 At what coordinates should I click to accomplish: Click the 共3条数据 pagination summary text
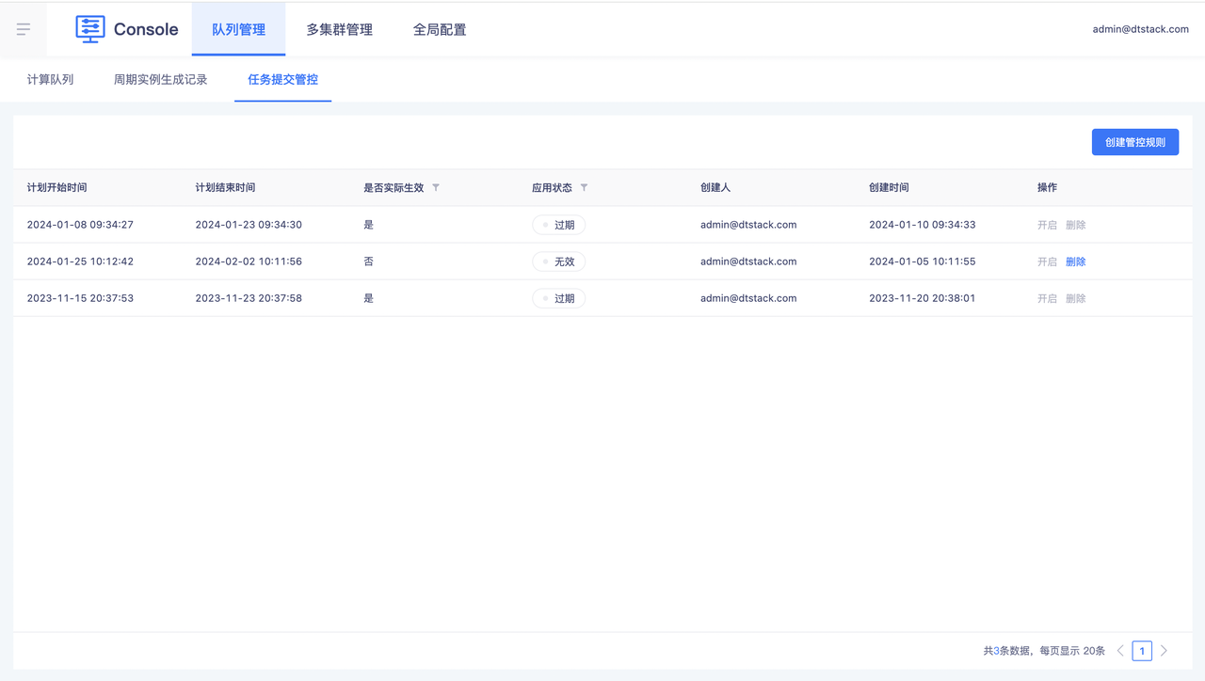tap(1007, 651)
